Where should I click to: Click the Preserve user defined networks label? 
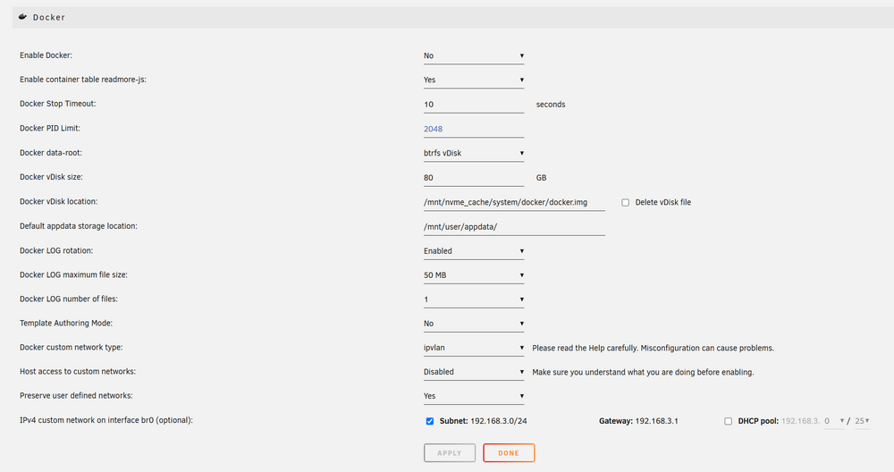click(76, 396)
